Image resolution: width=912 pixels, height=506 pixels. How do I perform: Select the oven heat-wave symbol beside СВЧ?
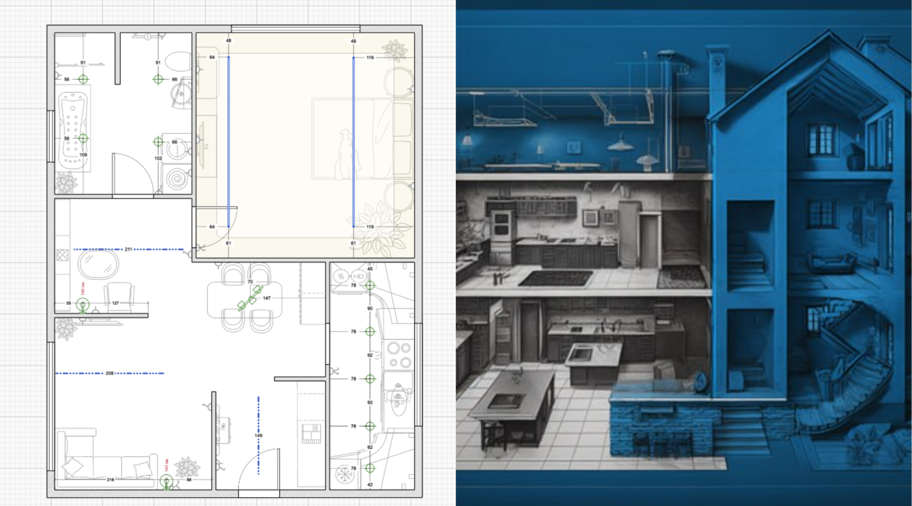coord(341,276)
